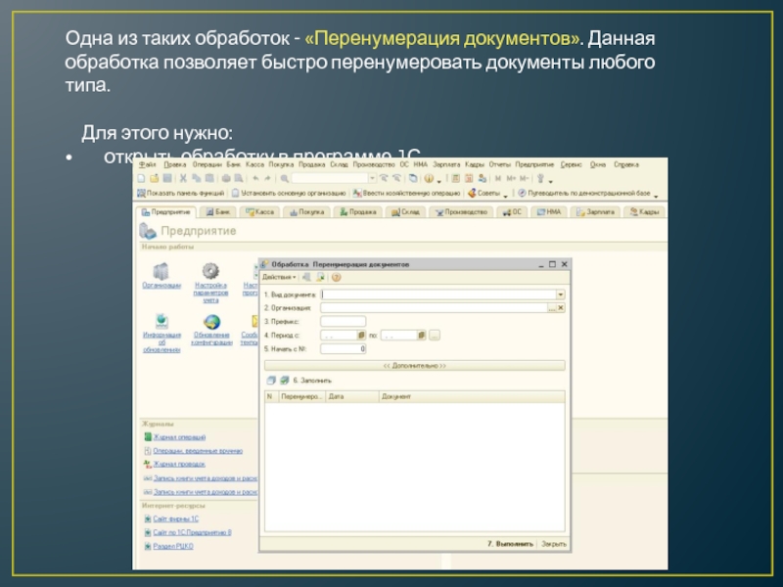The width and height of the screenshot is (783, 587).
Task: Open the Файл menu
Action: coord(148,164)
